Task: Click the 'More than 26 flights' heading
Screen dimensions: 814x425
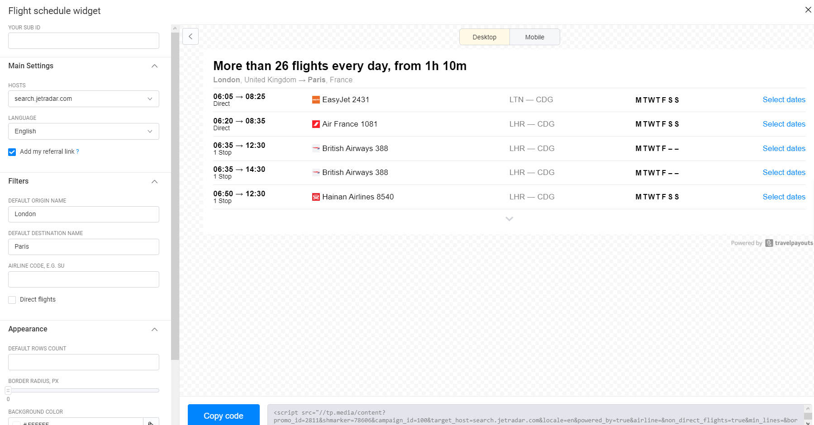Action: [340, 66]
